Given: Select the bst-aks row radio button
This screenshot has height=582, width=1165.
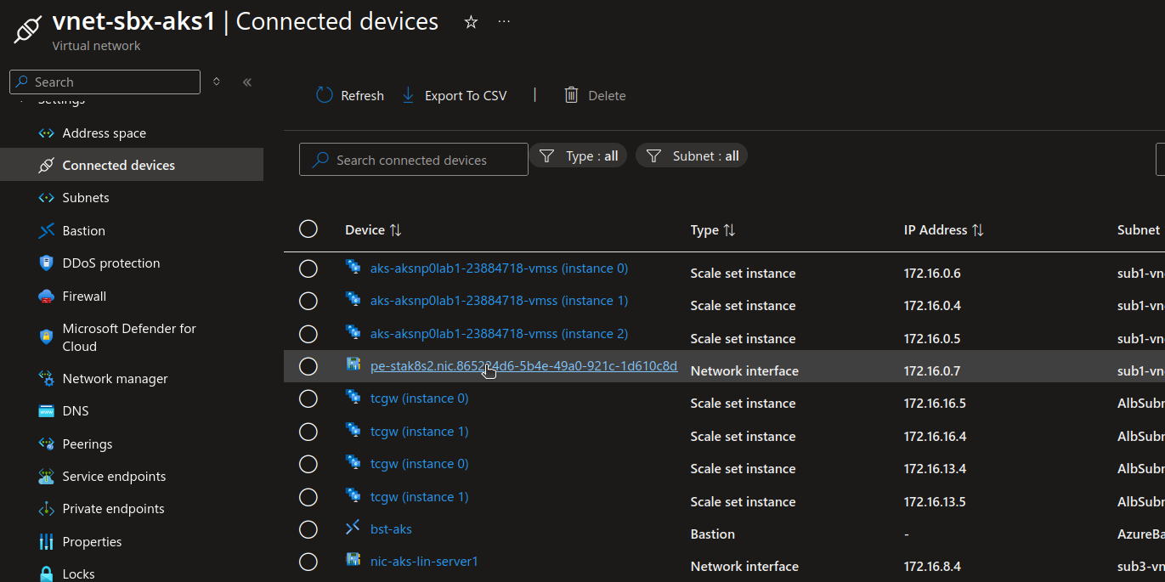Looking at the screenshot, I should point(308,529).
